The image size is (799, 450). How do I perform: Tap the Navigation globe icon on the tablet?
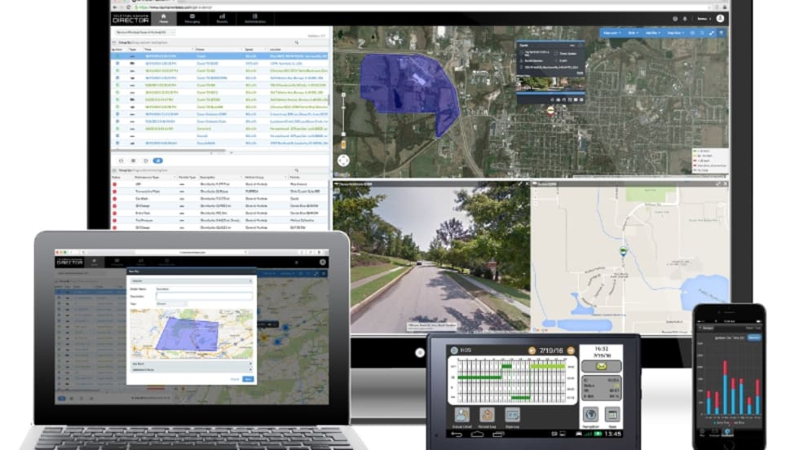(591, 413)
